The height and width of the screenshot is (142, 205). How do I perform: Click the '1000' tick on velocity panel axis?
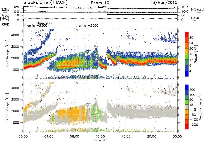[x=15, y=123]
